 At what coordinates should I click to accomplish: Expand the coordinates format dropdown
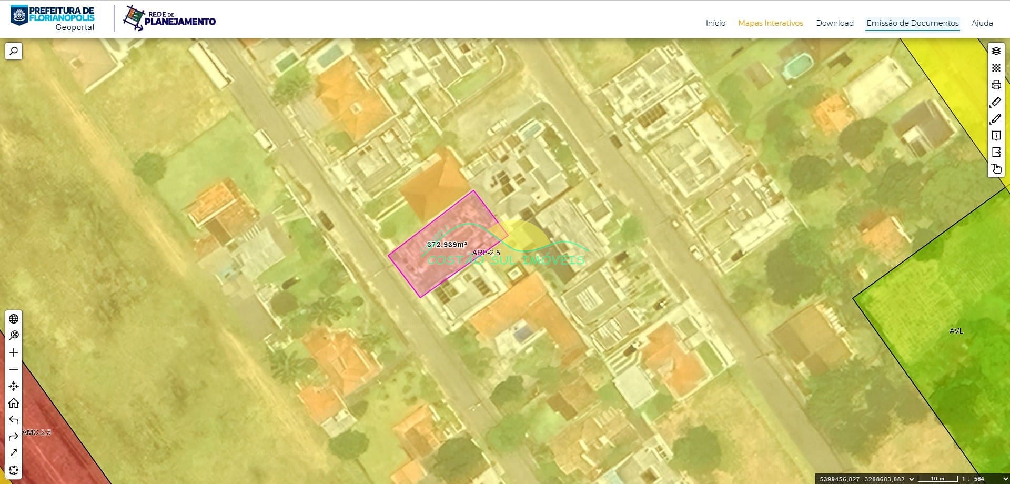click(x=911, y=479)
